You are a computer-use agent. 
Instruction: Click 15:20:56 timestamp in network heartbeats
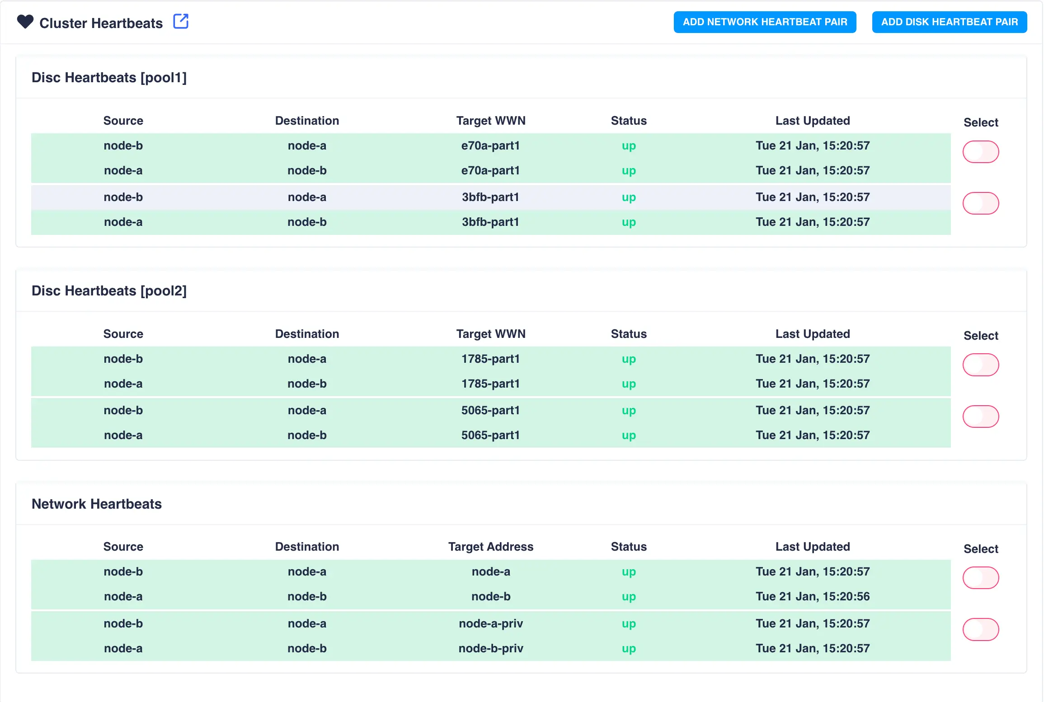pos(812,596)
